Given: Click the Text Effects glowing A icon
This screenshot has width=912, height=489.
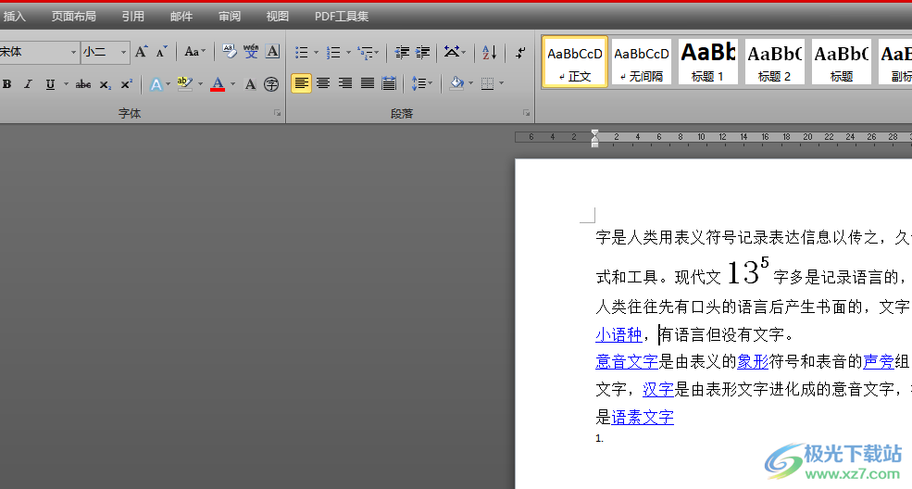Looking at the screenshot, I should click(156, 84).
